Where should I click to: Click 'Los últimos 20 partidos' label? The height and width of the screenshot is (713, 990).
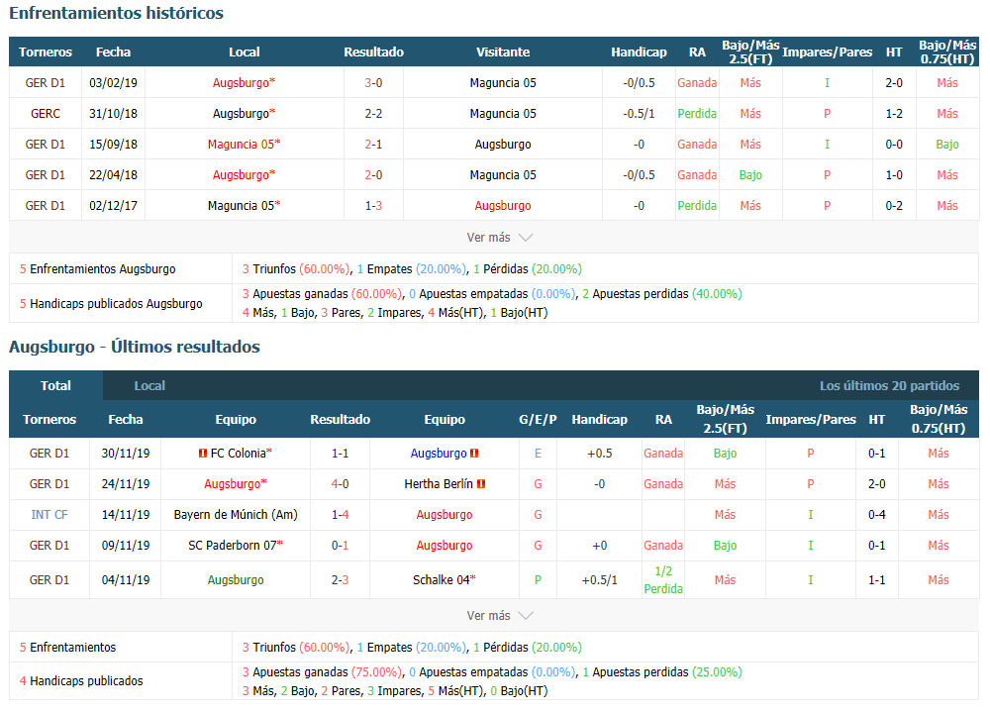pos(889,386)
